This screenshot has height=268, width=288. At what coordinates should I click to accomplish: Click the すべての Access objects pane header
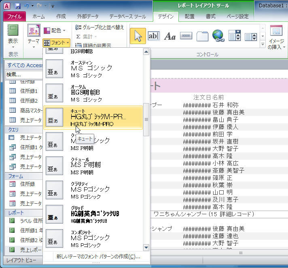coord(24,65)
